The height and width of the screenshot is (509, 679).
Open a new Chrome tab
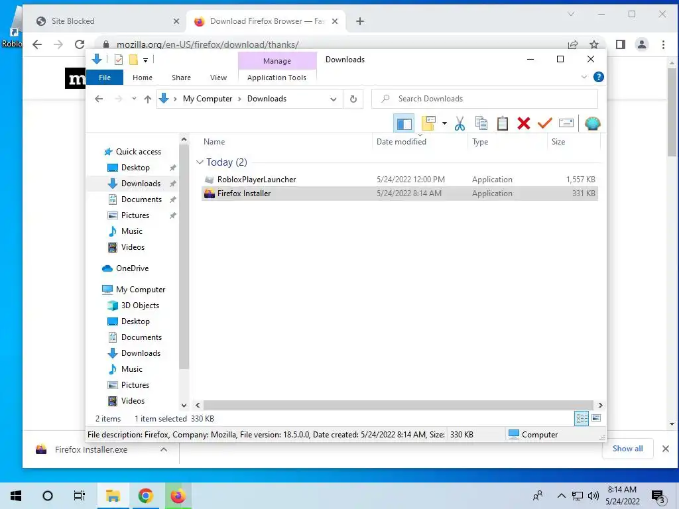coord(360,21)
